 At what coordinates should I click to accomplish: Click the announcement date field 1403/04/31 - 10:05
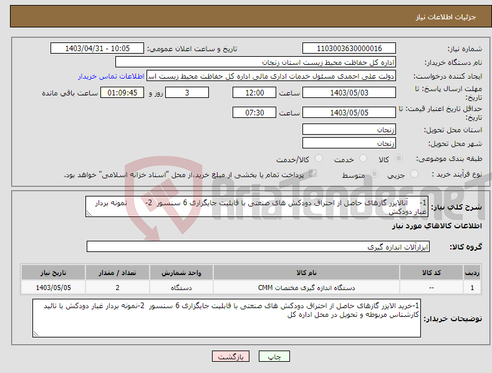(97, 49)
